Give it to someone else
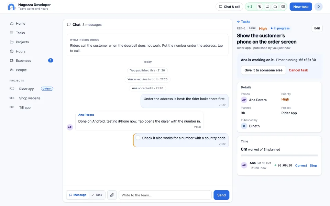The image size is (330, 206). (263, 70)
